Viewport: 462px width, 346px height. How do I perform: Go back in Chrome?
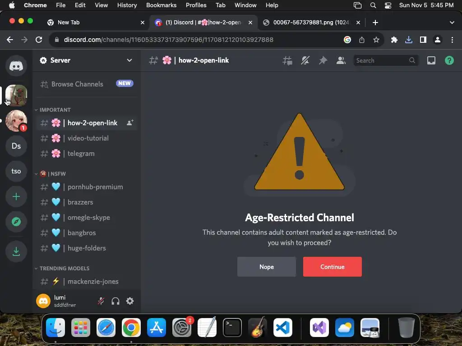(10, 40)
